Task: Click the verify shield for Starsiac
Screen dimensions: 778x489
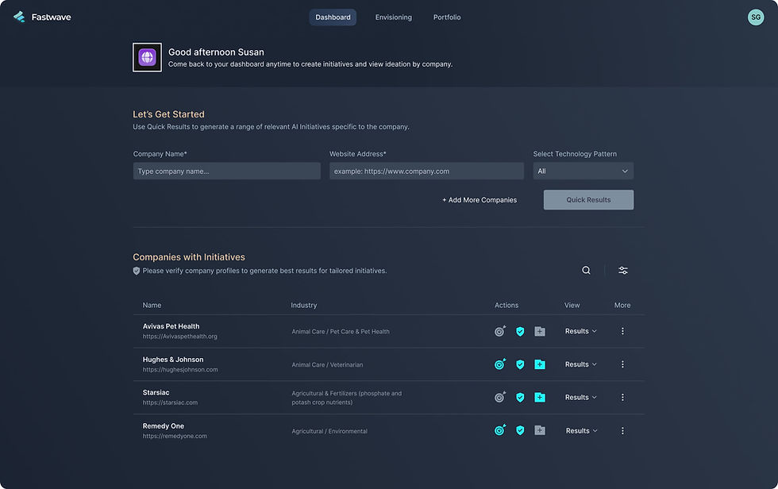Action: pos(520,397)
